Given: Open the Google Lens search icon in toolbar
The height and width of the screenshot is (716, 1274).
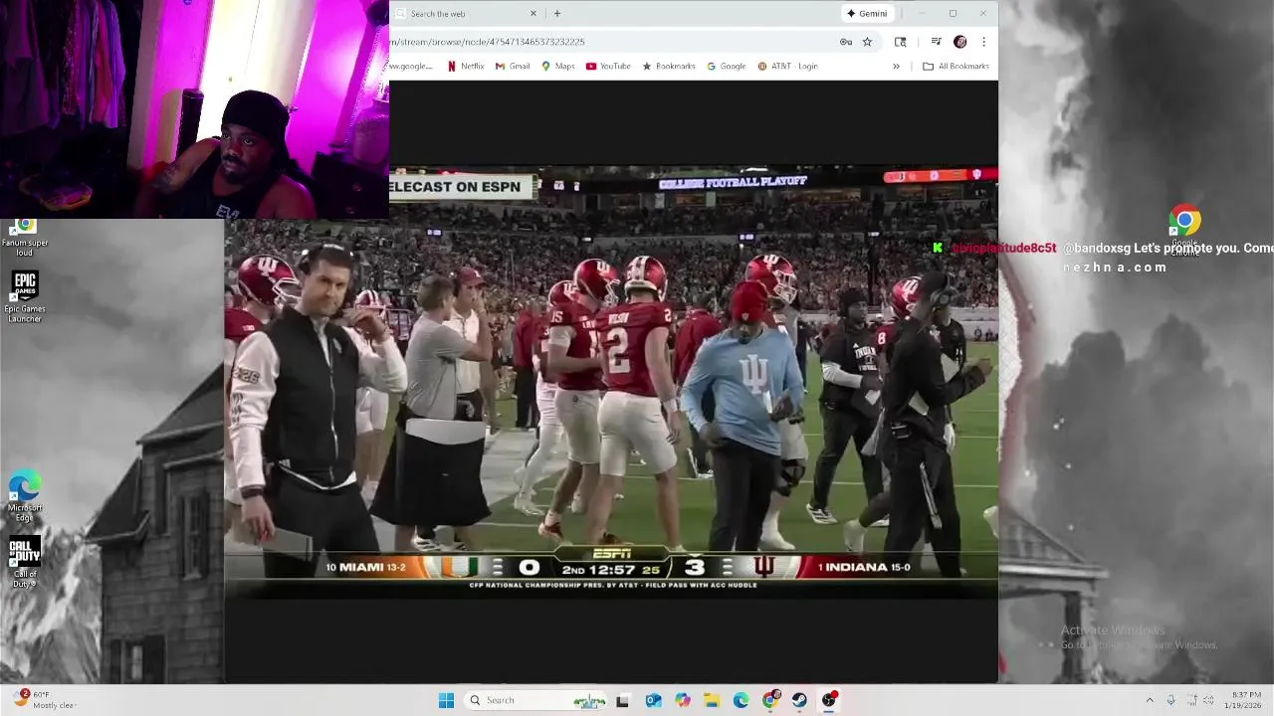Looking at the screenshot, I should pos(901,42).
